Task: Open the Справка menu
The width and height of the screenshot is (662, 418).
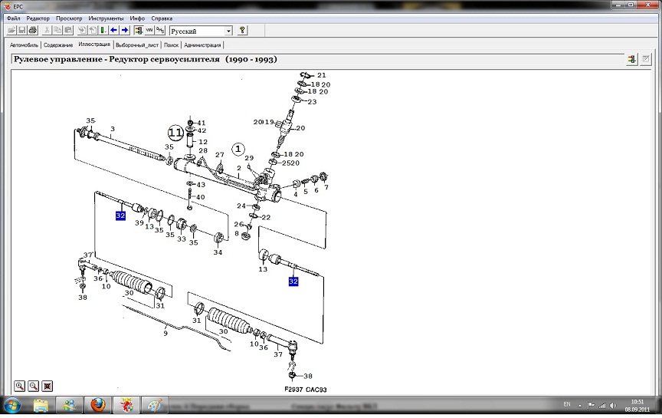Action: [x=162, y=18]
